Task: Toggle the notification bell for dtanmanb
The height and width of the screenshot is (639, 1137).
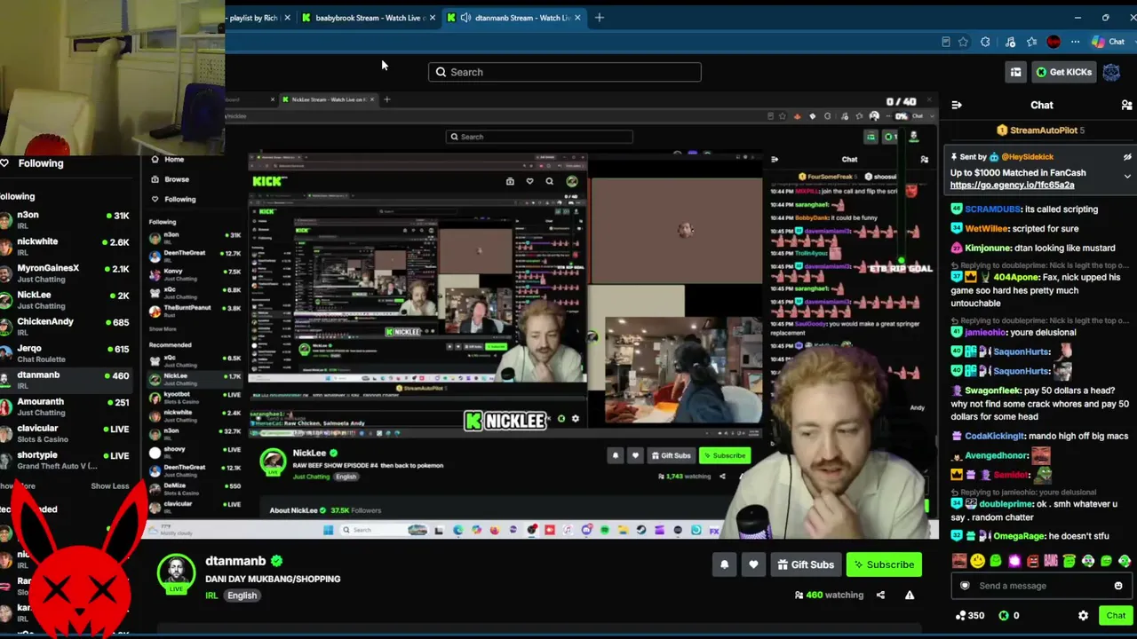Action: click(724, 564)
